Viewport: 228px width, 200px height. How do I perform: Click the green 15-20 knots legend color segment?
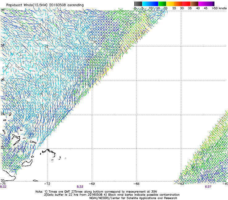pos(162,4)
